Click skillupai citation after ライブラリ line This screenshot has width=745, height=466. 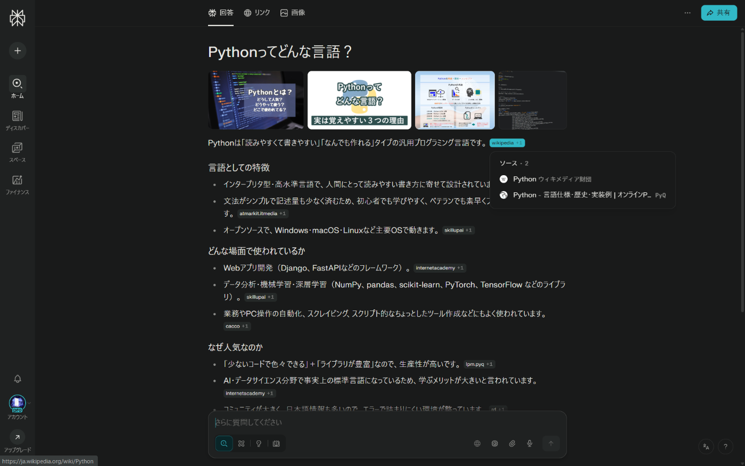tap(260, 297)
